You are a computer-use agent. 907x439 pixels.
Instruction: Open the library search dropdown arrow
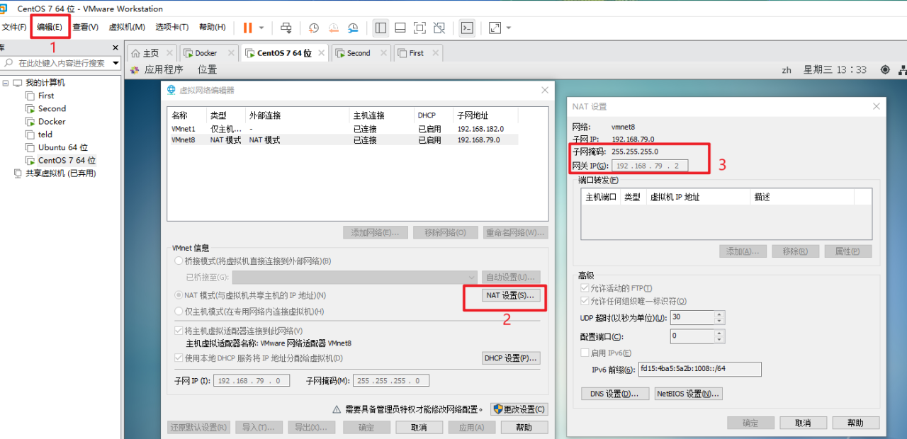coord(116,63)
